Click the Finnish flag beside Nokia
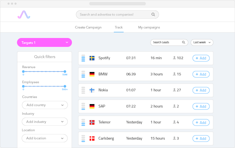 point(92,90)
